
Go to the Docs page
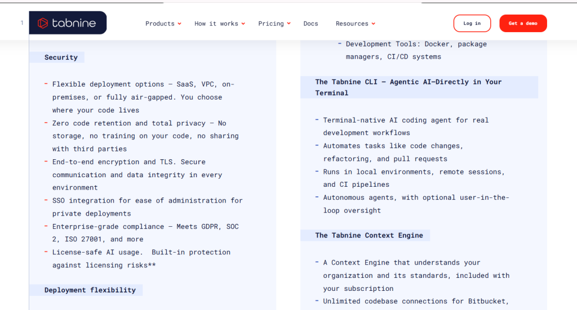click(310, 24)
